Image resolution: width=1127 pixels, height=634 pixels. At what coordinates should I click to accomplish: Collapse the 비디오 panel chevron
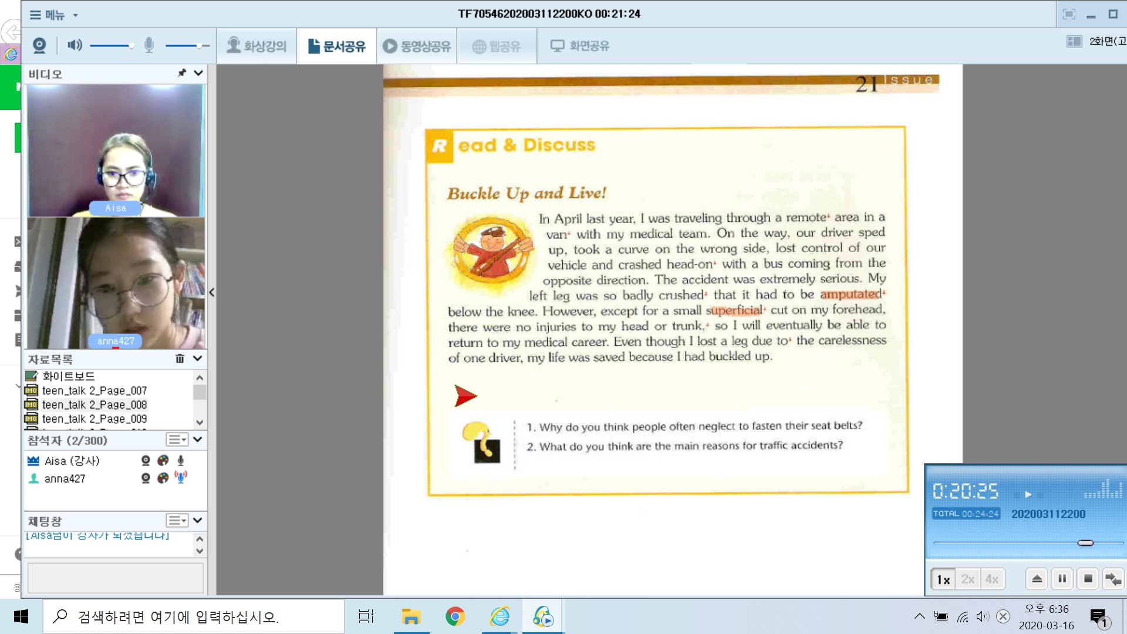198,73
